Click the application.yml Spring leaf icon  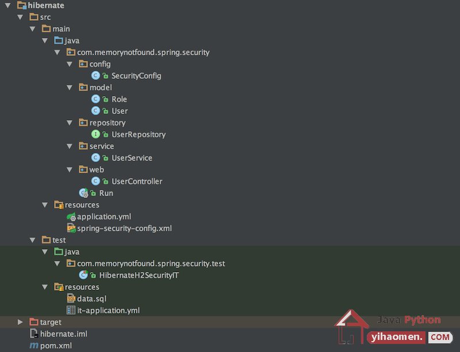(71, 217)
